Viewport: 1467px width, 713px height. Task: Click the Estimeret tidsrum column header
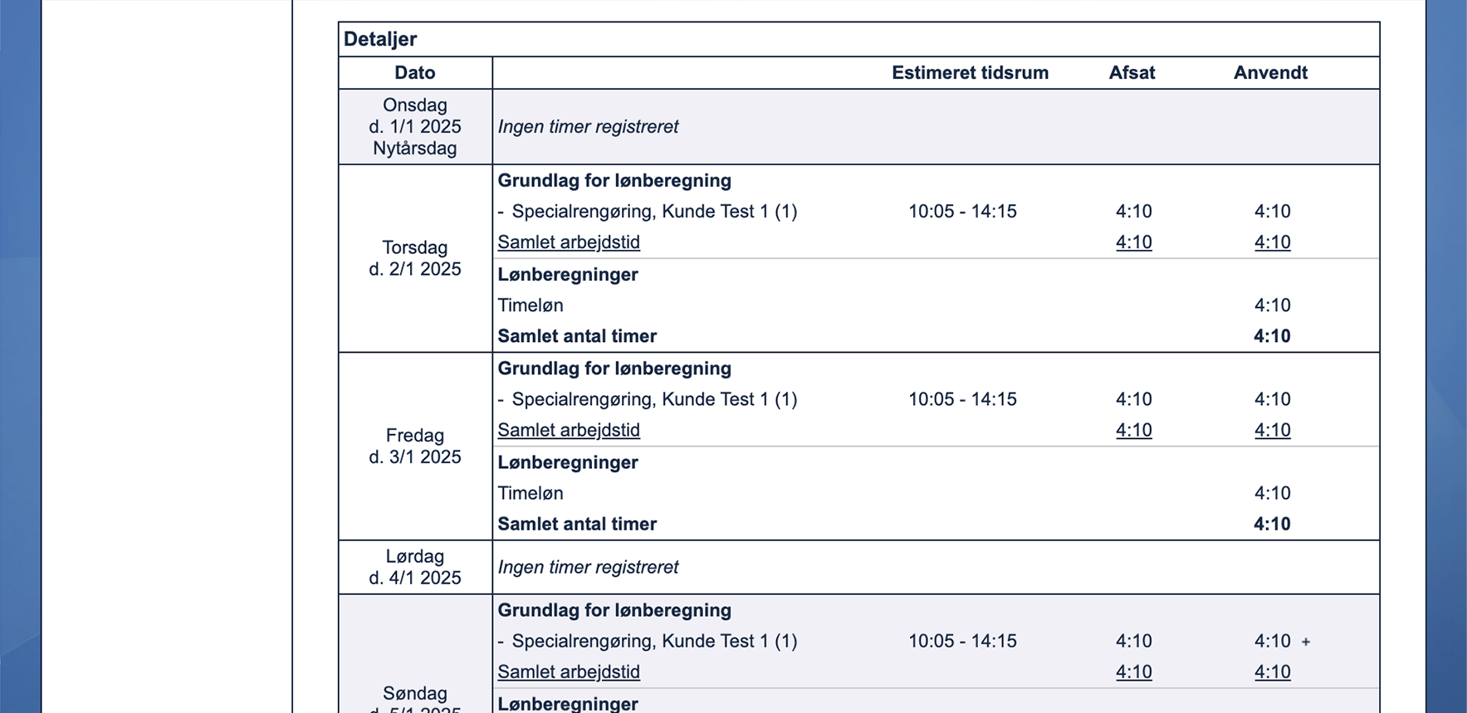[x=970, y=73]
